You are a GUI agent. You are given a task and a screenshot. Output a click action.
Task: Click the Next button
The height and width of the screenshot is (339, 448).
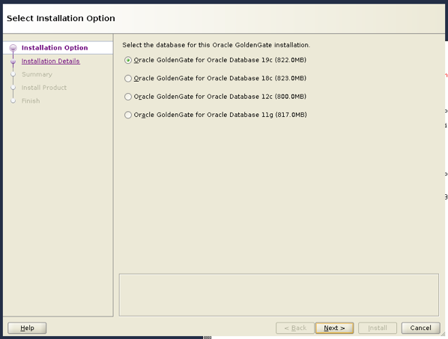334,328
